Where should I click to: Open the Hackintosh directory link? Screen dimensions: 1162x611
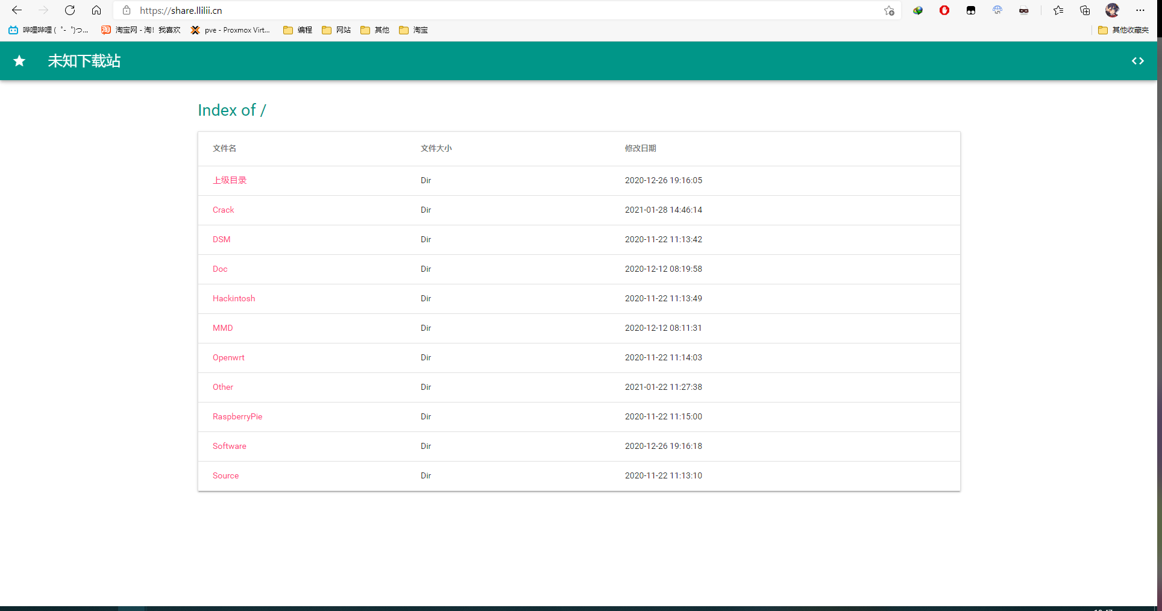pos(234,298)
